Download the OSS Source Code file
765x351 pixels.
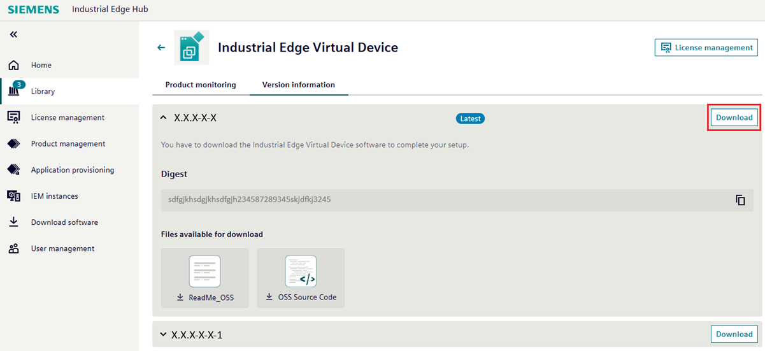point(301,297)
